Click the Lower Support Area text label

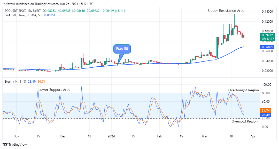click(x=55, y=90)
